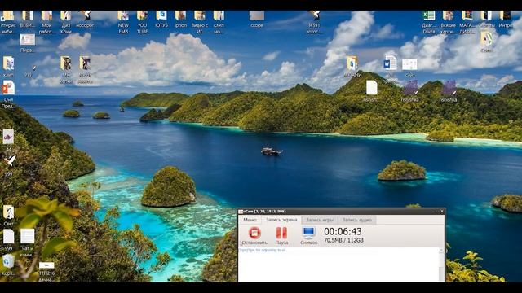The image size is (522, 293).
Task: Select the сайт image file icon
Action: point(409,68)
